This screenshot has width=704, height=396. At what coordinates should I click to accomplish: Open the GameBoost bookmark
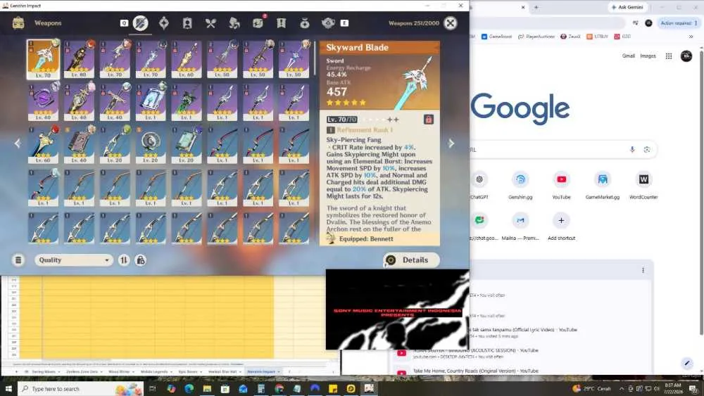point(496,37)
